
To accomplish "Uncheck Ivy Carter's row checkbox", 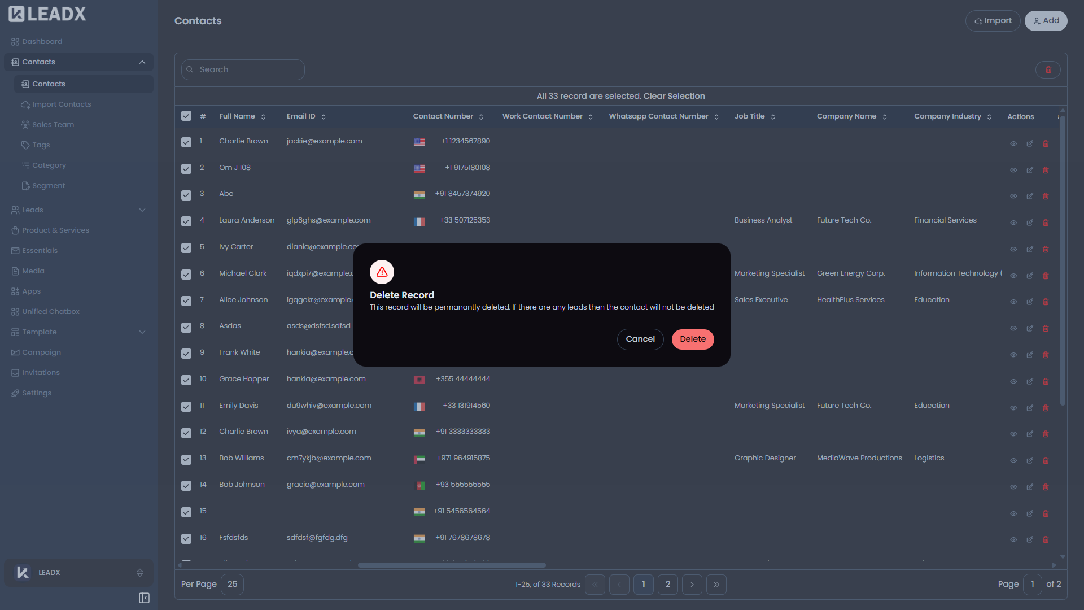I will [186, 247].
